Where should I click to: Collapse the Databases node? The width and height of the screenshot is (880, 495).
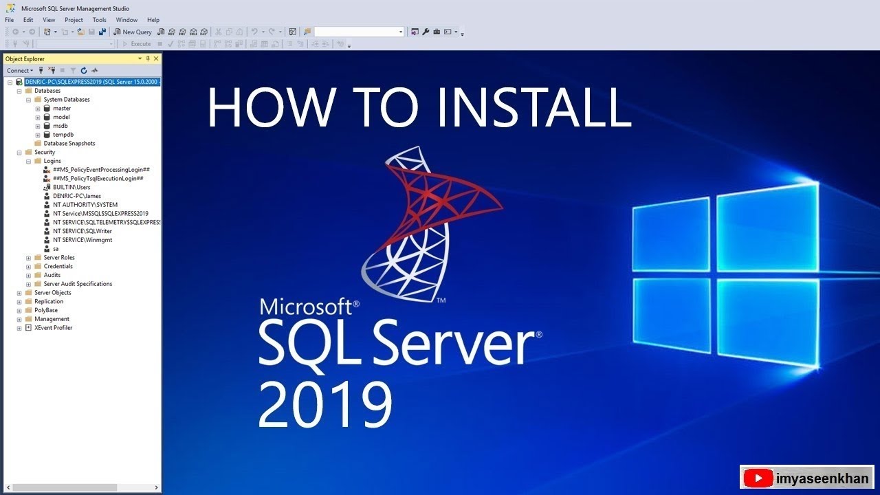tap(19, 91)
